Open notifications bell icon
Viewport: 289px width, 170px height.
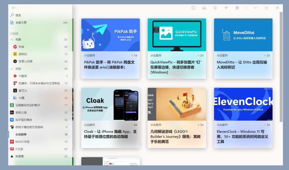coord(215,8)
